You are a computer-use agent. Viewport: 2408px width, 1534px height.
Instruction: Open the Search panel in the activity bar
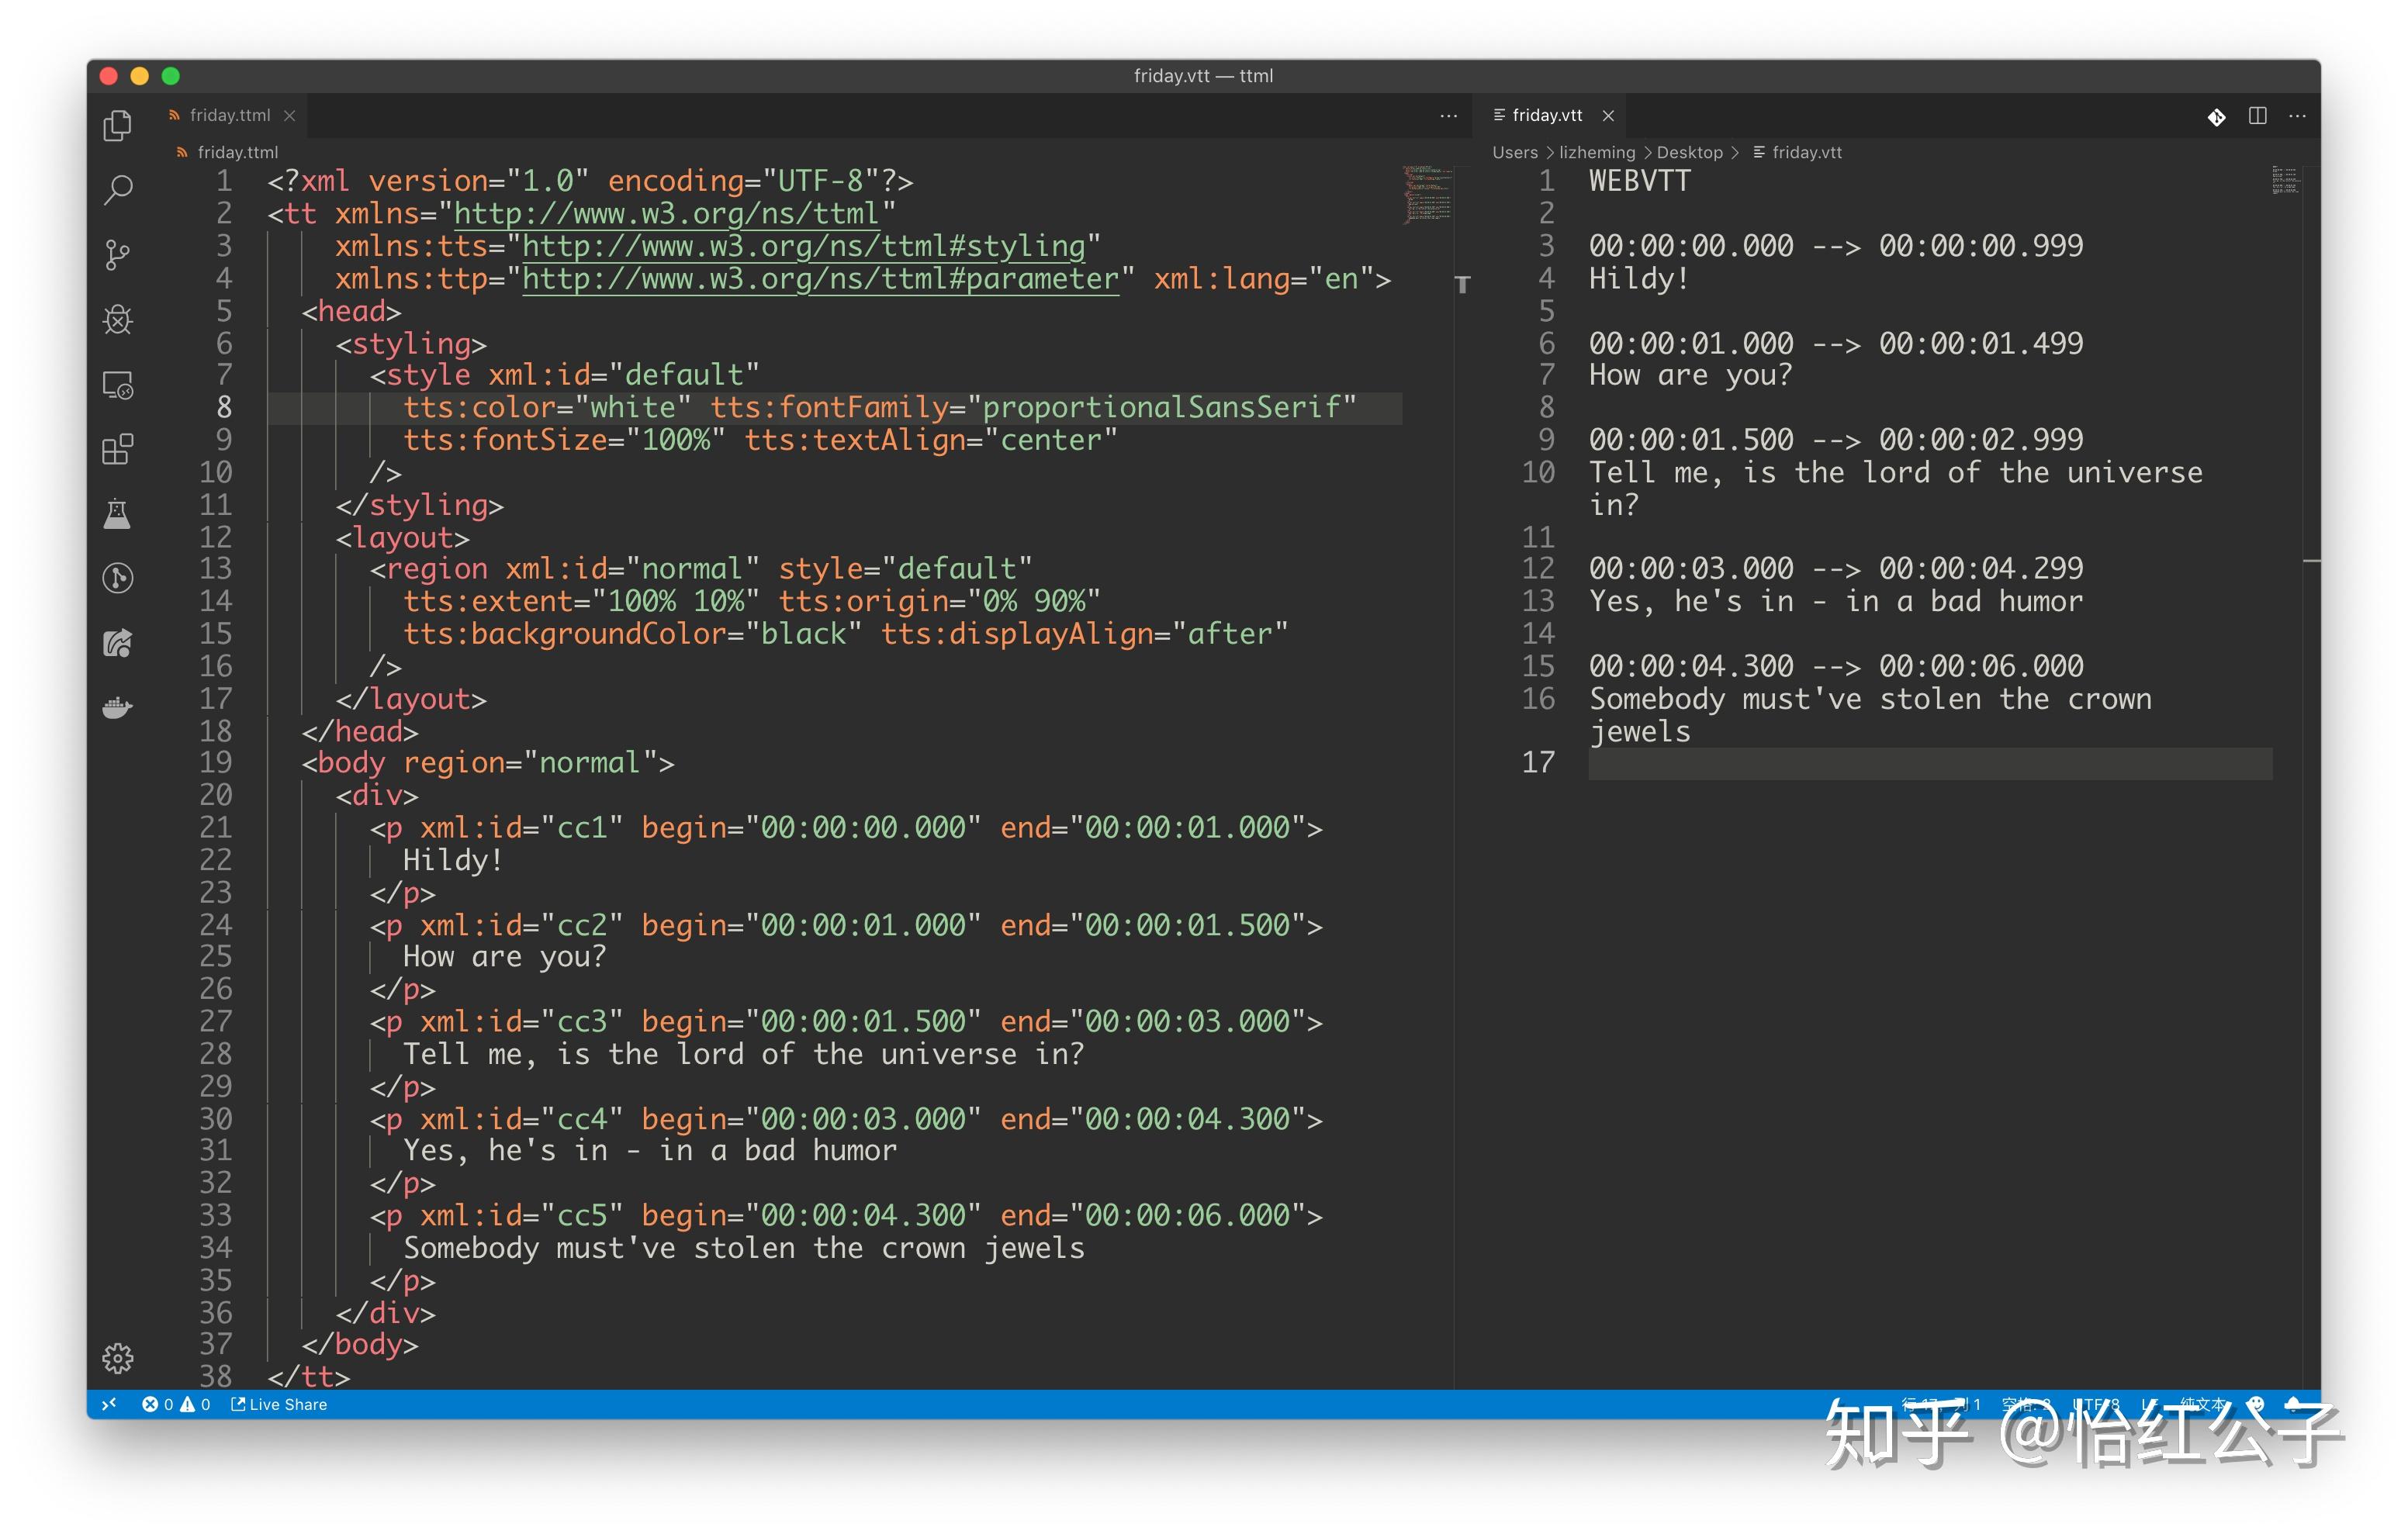(118, 190)
